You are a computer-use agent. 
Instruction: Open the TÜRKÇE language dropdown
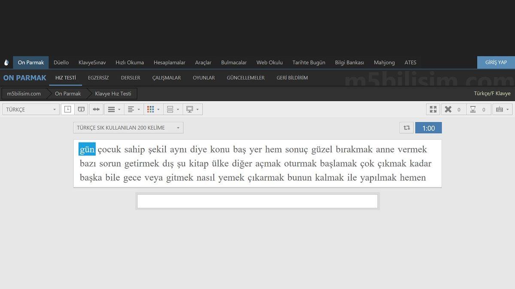pos(30,109)
